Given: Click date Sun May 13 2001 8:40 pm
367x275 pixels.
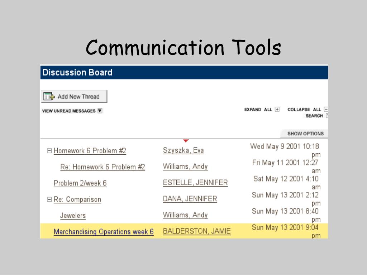Looking at the screenshot, I should [x=286, y=215].
